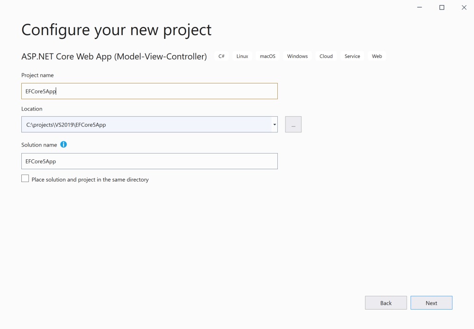Open the Location dropdown arrow
This screenshot has width=474, height=329.
pyautogui.click(x=274, y=124)
